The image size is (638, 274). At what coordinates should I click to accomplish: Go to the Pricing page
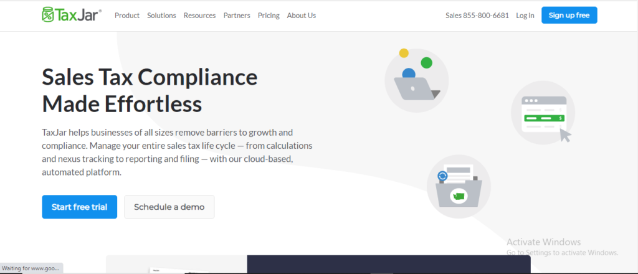point(269,16)
